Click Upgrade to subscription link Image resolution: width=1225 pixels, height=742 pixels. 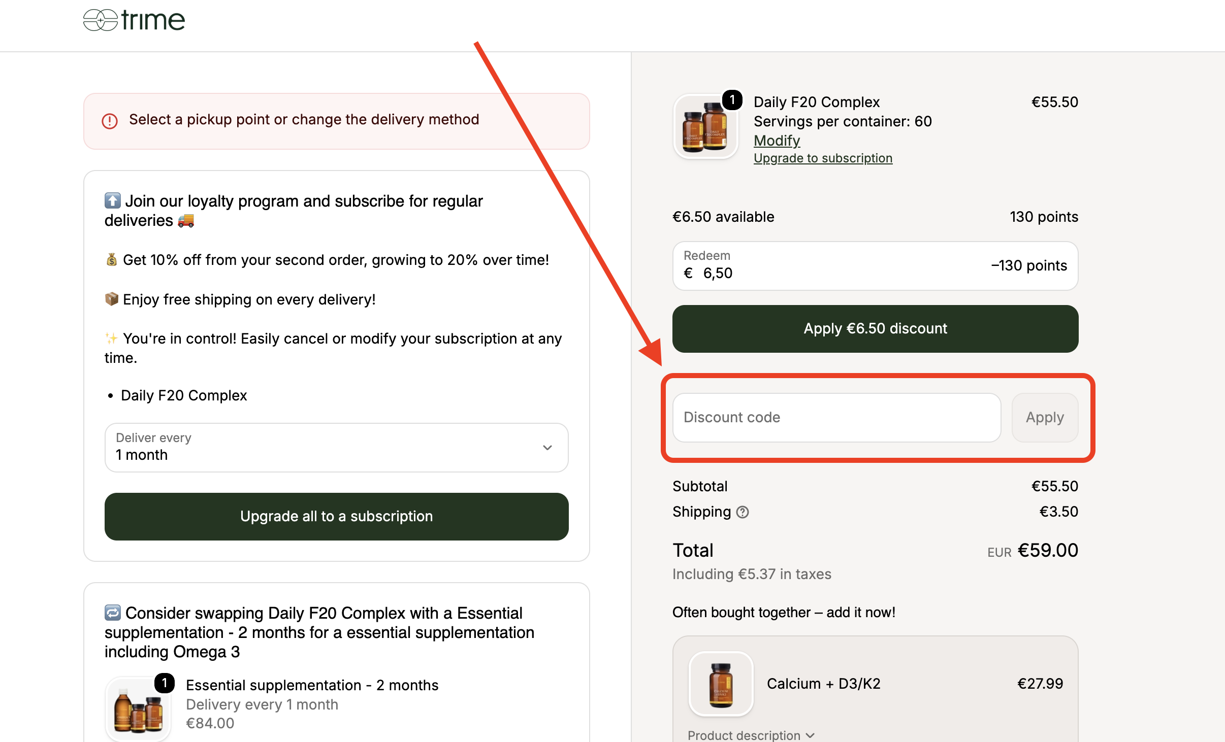point(823,158)
